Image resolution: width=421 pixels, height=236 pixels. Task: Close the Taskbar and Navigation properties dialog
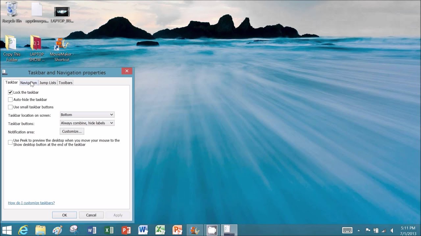tap(127, 71)
